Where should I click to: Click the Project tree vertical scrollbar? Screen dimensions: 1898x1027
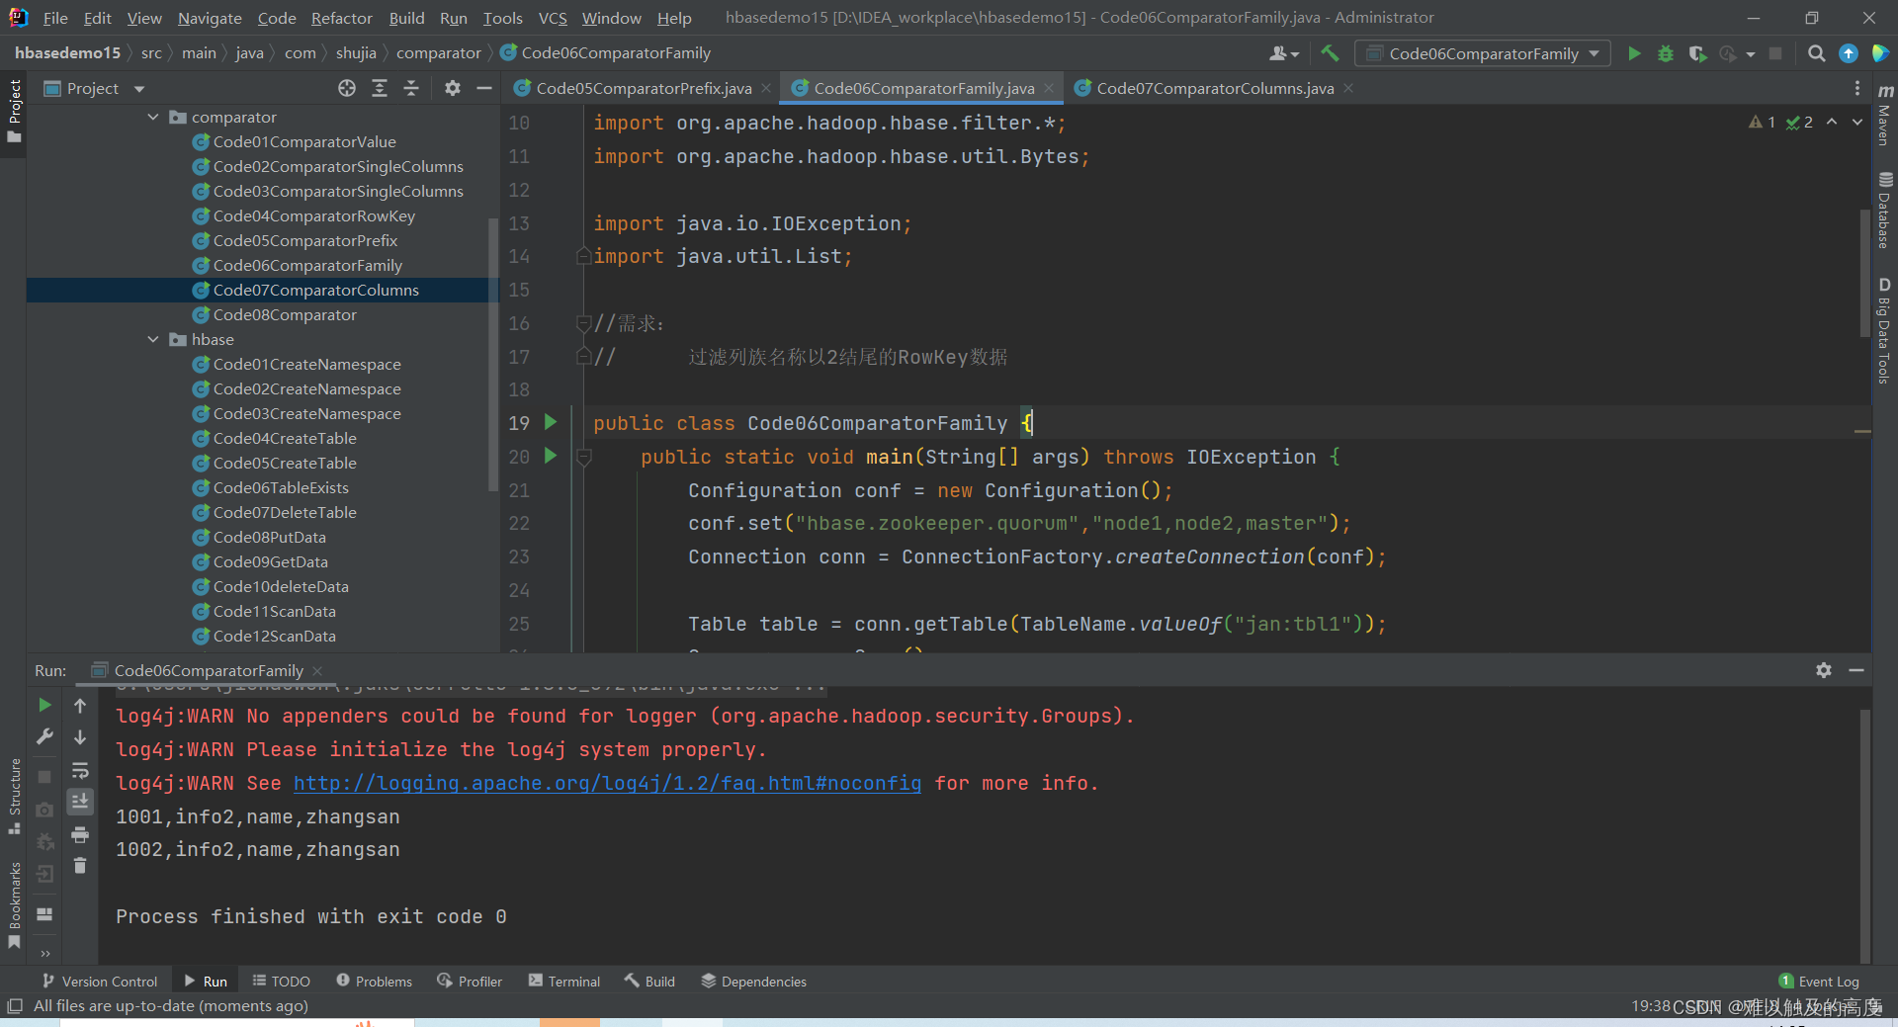[x=493, y=354]
